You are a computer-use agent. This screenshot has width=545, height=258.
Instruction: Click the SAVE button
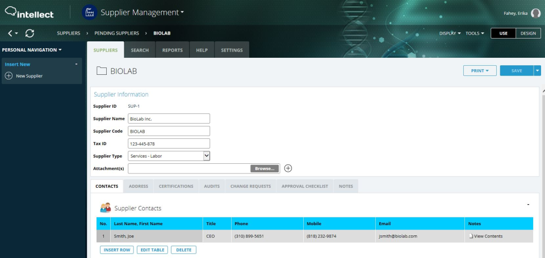click(x=517, y=70)
